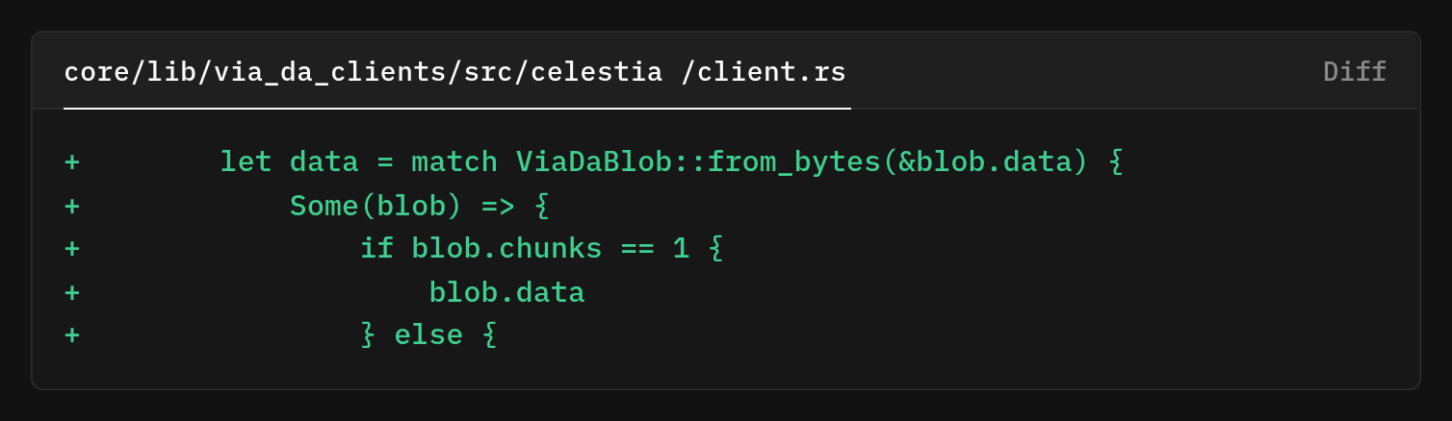Click the data variable name after let
Screen dimensions: 1452x421
tap(324, 162)
